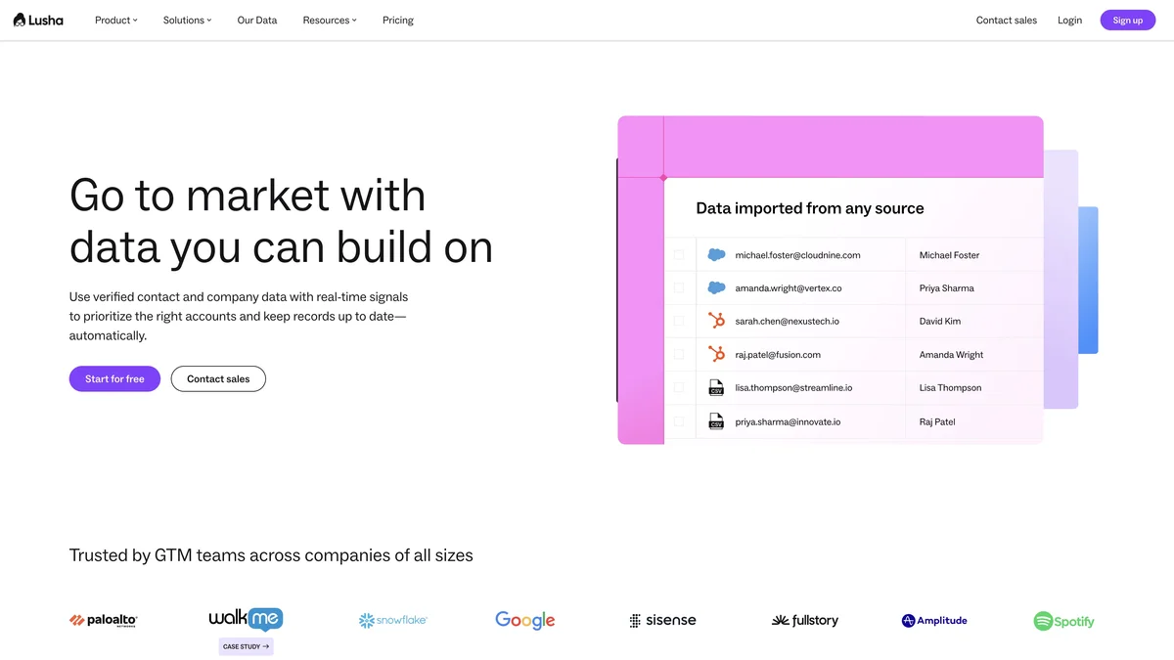Click the Google logo
Viewport: 1174px width, 660px height.
pyautogui.click(x=525, y=620)
